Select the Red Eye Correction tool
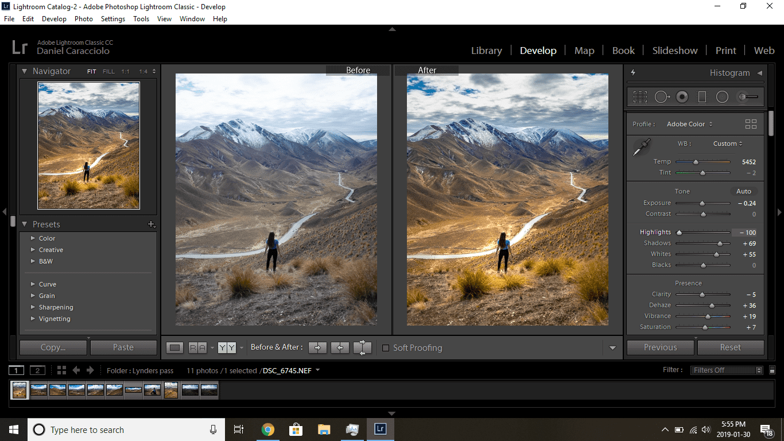Screen dimensions: 784x441 (682, 96)
